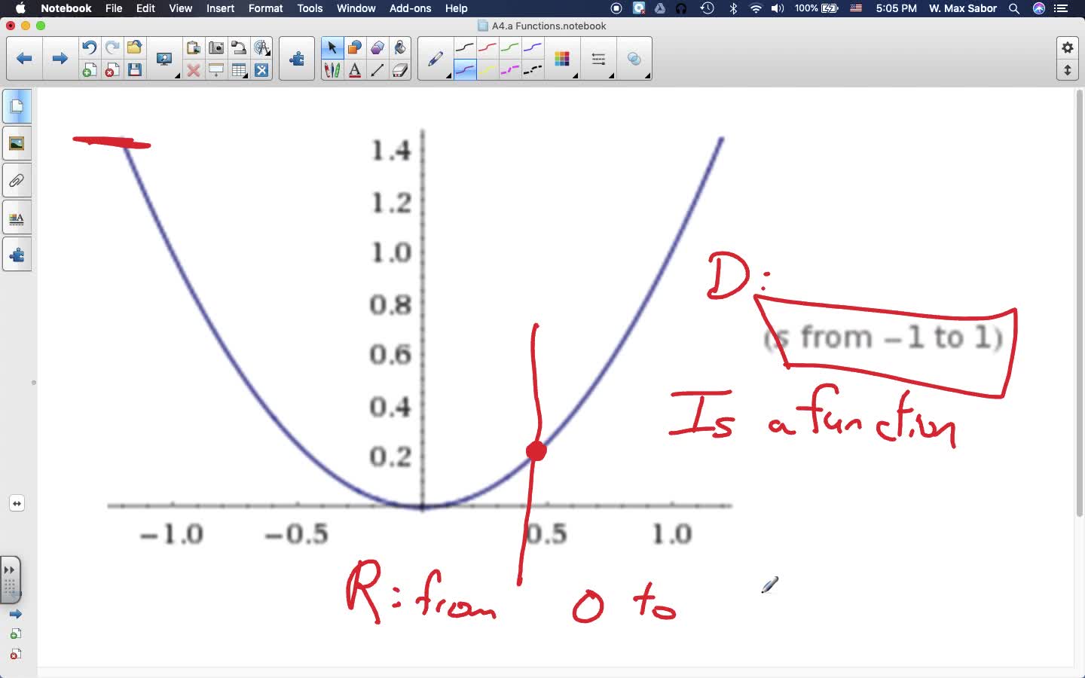Open the Properties tab in the sidebar

[17, 218]
